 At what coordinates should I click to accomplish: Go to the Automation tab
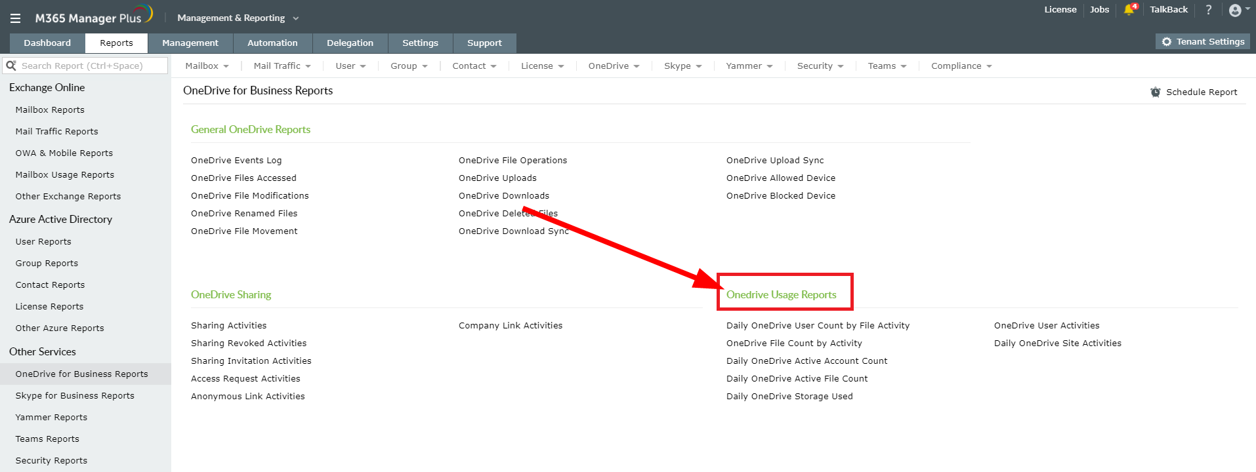pyautogui.click(x=272, y=43)
